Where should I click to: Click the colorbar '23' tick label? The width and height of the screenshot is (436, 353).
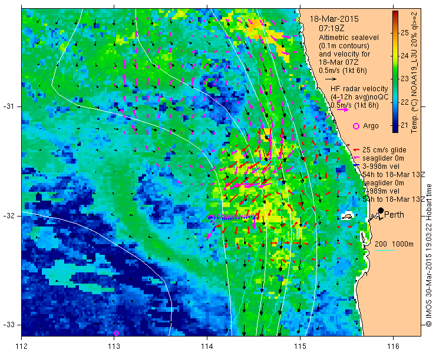pos(405,79)
